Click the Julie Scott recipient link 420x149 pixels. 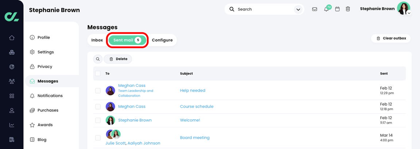[x=116, y=143]
